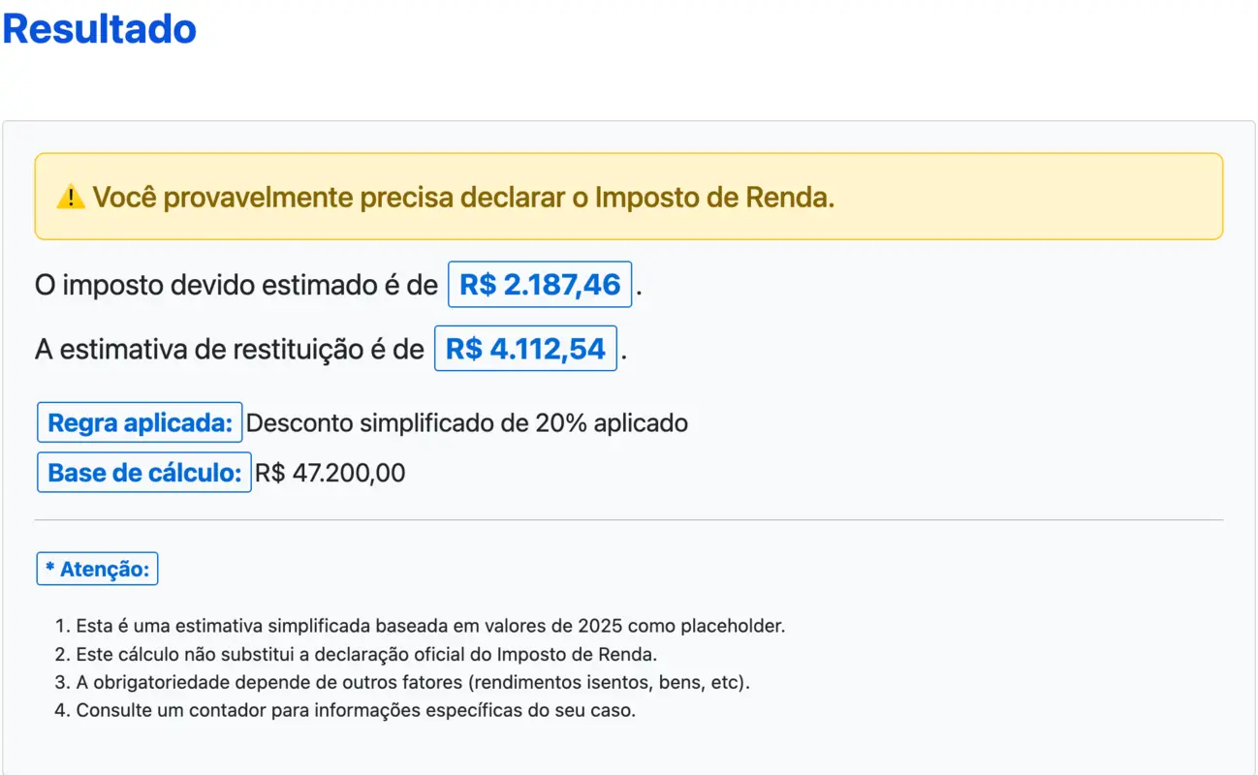The height and width of the screenshot is (775, 1258).
Task: Click the 'Consulte um contador' note
Action: coord(356,710)
